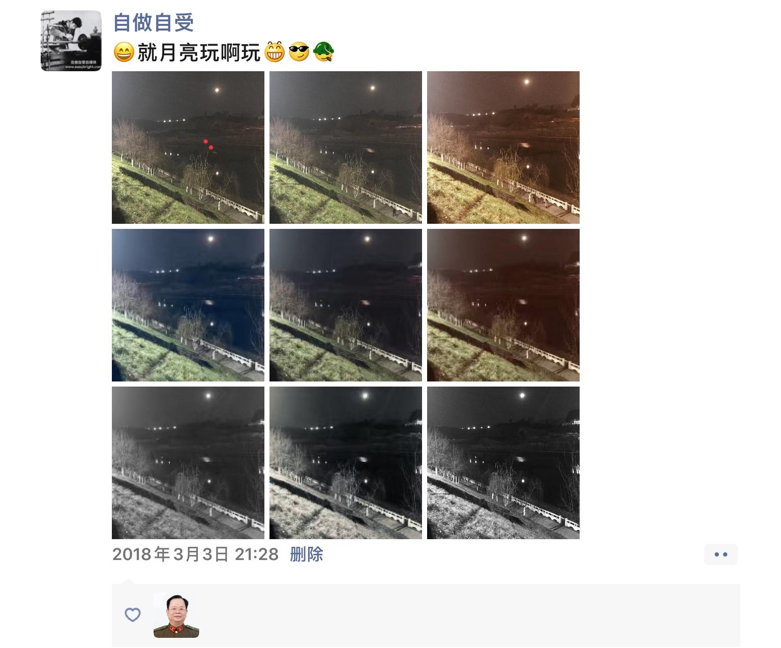781x648 pixels.
Task: Open the liker's avatar in uniform
Action: (176, 615)
